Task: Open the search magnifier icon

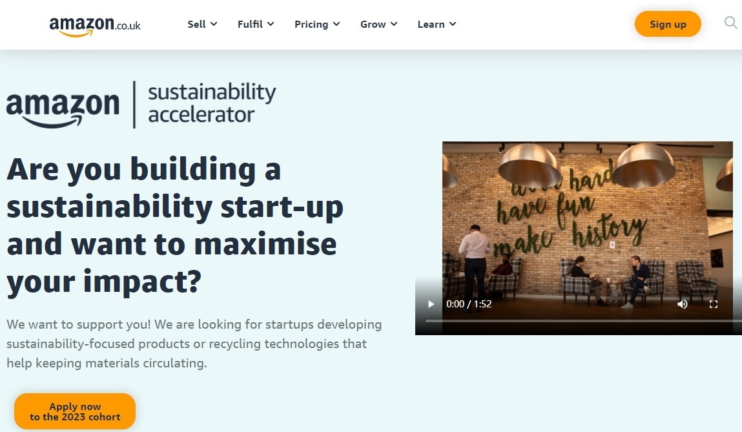Action: (730, 23)
